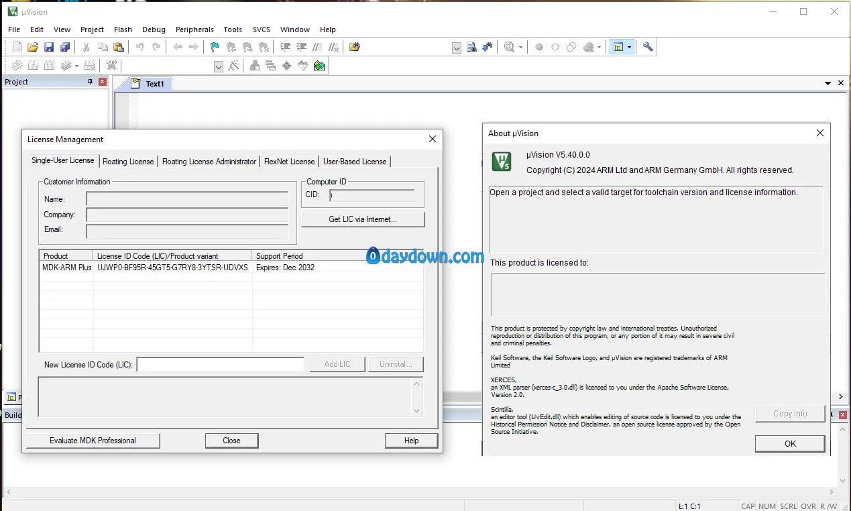Open the Select Target combo dropdown
The image size is (851, 511).
(x=219, y=66)
